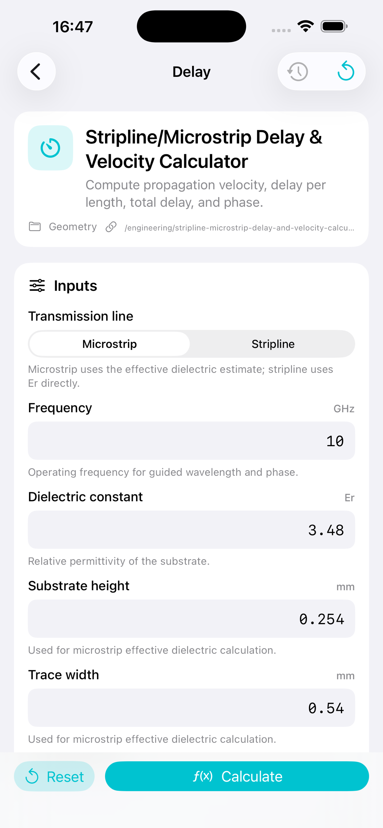This screenshot has height=828, width=383.
Task: Edit the Trace width field 0.54
Action: tap(191, 708)
